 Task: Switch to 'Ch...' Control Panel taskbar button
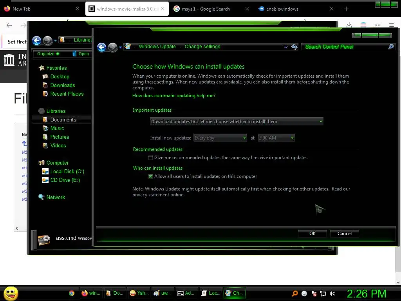click(235, 293)
